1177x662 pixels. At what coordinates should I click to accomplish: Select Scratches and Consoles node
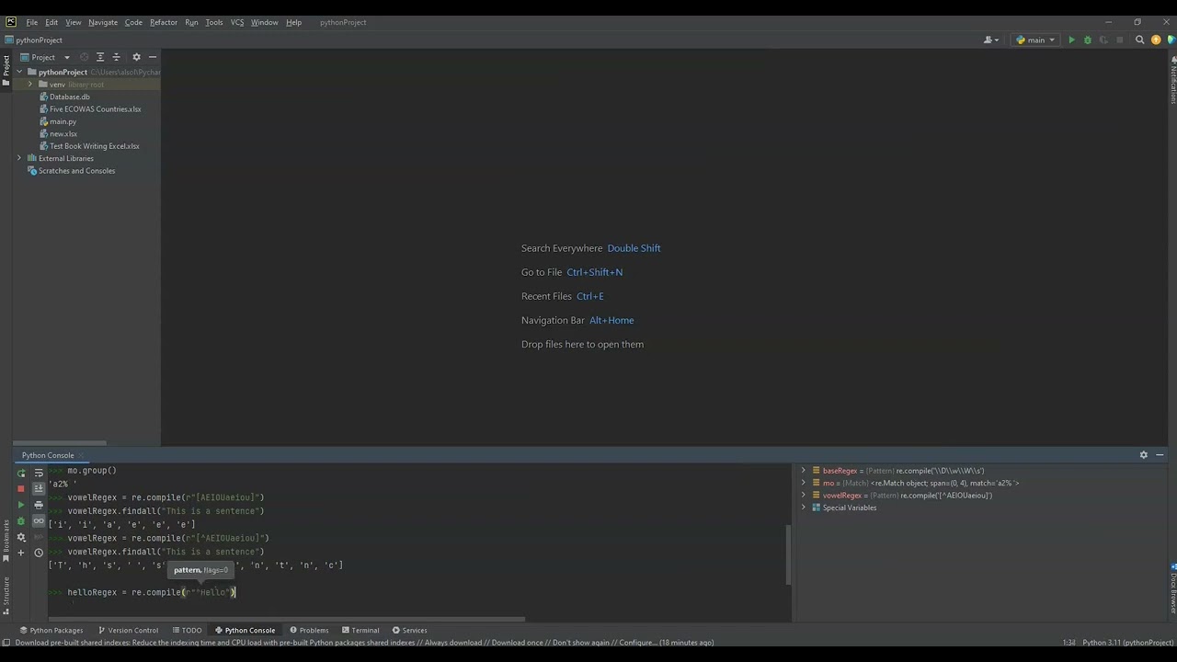click(76, 171)
